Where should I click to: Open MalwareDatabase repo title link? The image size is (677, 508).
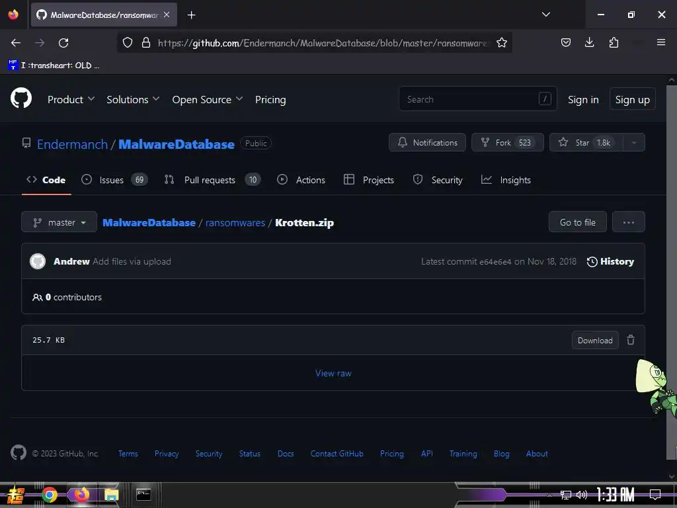176,144
